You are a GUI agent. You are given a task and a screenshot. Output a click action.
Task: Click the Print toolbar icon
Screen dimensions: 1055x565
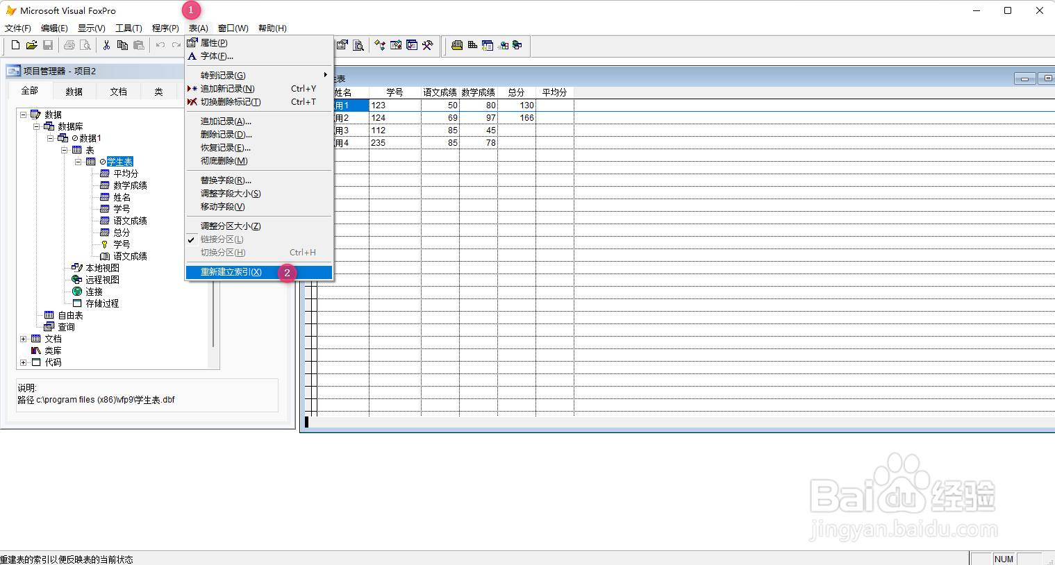69,45
